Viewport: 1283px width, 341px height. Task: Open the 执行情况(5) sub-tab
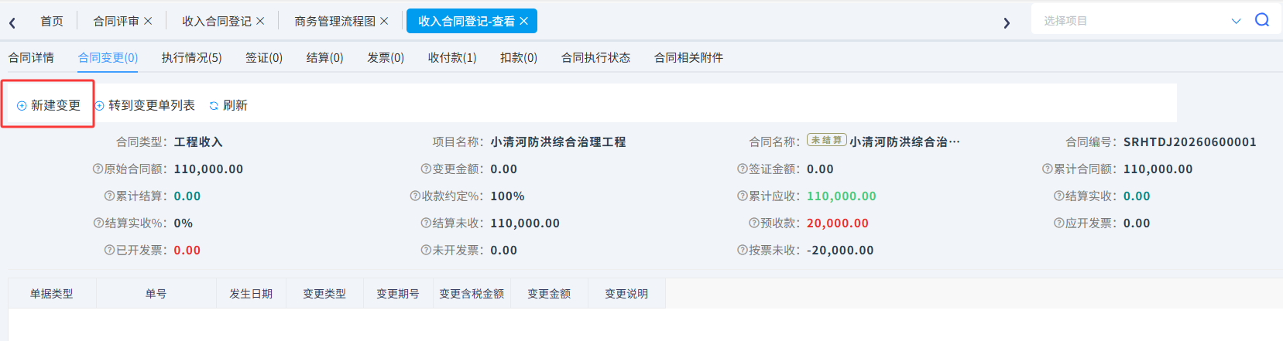[x=191, y=57]
